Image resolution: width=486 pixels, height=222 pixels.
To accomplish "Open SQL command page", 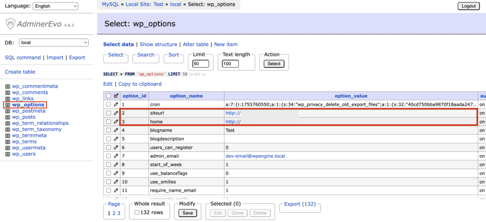I will pos(23,57).
